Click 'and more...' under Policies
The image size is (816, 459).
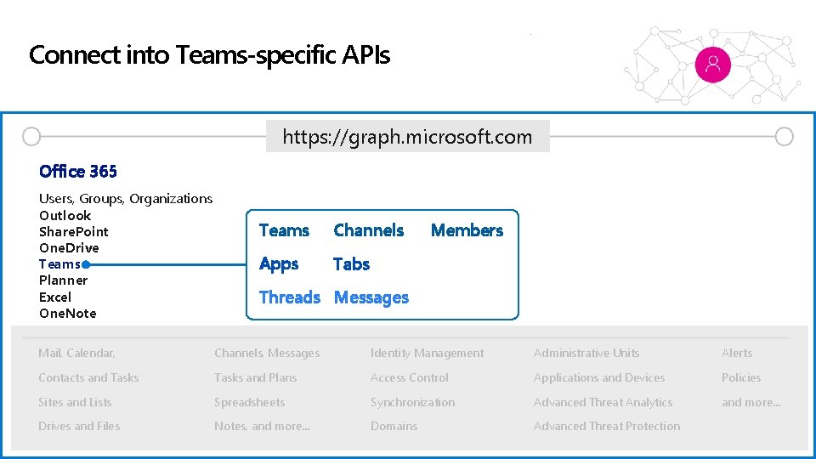(751, 402)
